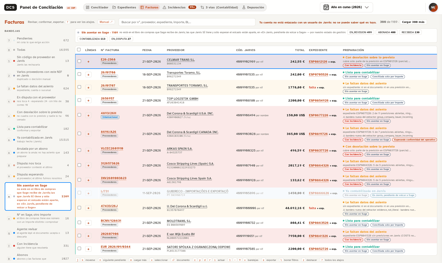Expand lines of invoice 3126573826
Image resolution: width=442 pixels, height=263 pixels.
click(88, 165)
